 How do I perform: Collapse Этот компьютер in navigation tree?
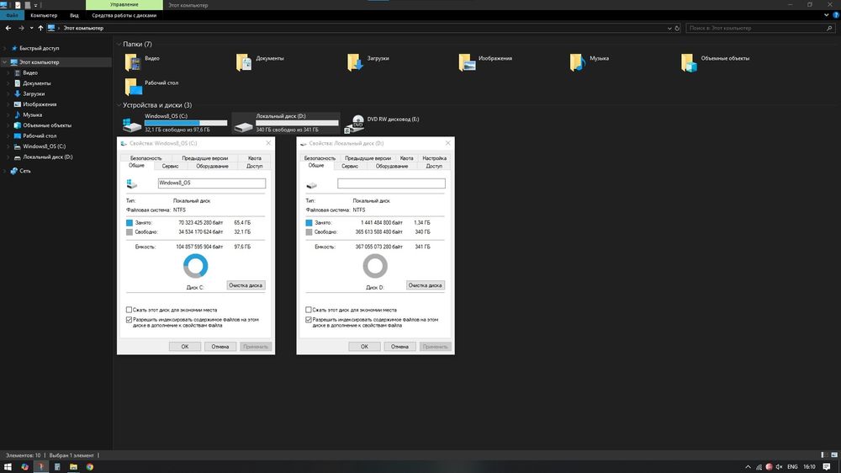tap(5, 62)
